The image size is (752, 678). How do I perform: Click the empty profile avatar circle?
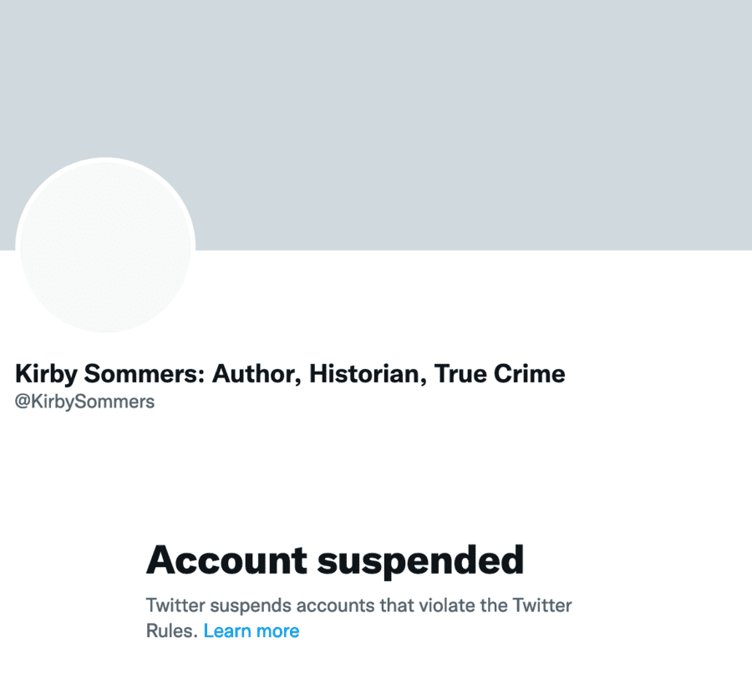[105, 247]
